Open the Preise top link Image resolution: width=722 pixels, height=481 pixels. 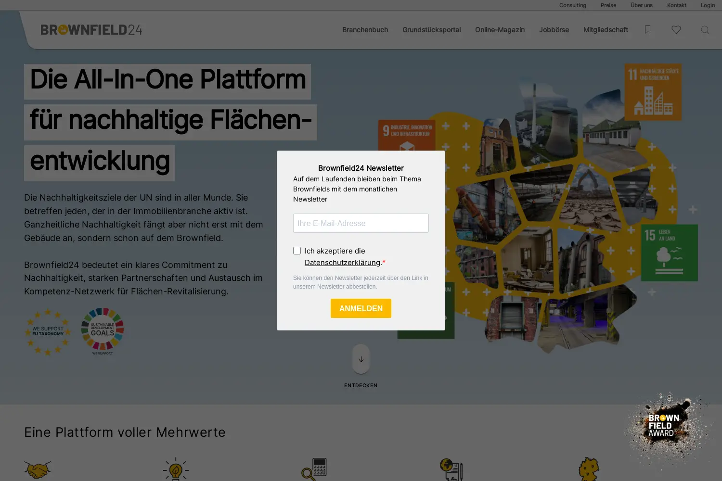[608, 5]
